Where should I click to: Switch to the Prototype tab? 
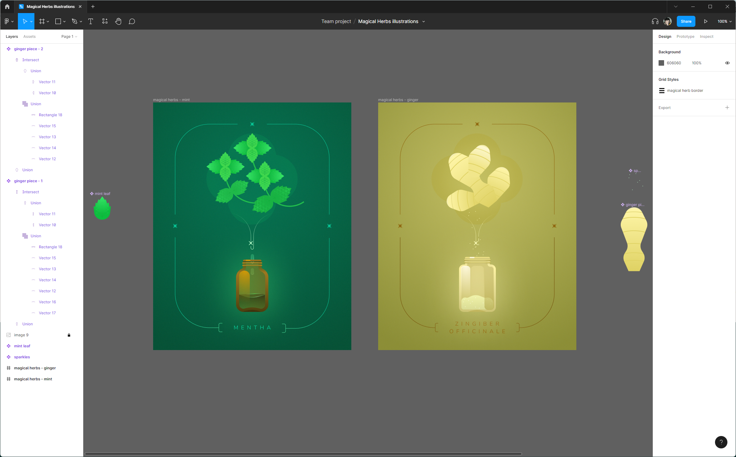click(x=685, y=36)
